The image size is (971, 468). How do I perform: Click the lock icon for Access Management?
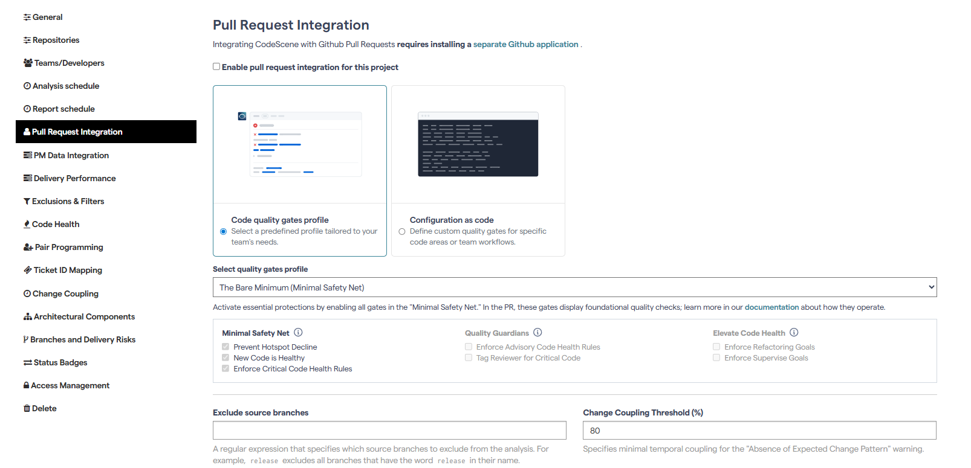27,386
